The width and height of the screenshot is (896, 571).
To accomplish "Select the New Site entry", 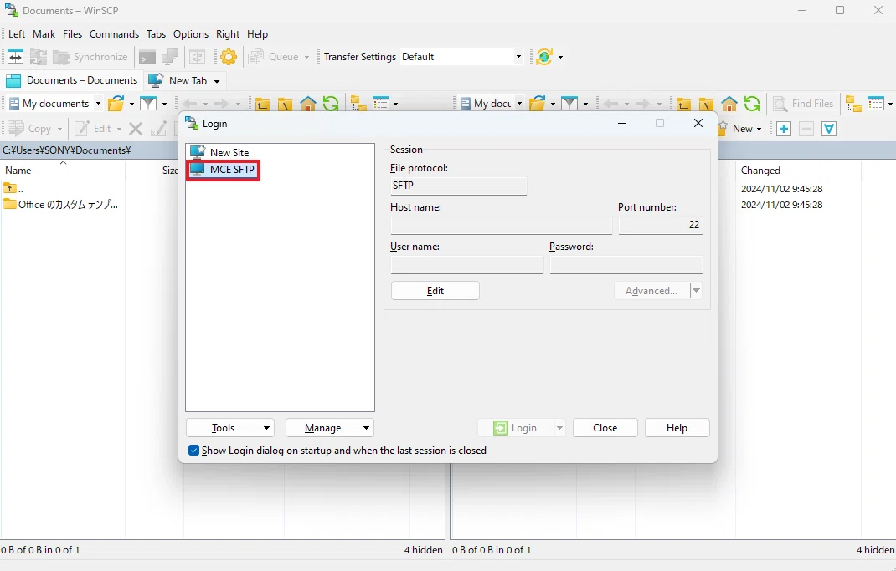I will [220, 152].
